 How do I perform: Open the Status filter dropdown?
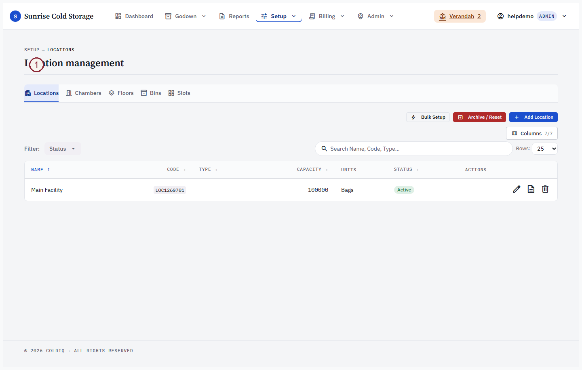coord(63,149)
